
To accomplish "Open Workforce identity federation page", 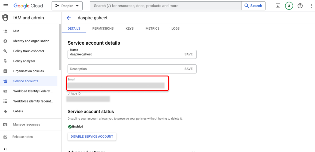I will click(33, 101).
